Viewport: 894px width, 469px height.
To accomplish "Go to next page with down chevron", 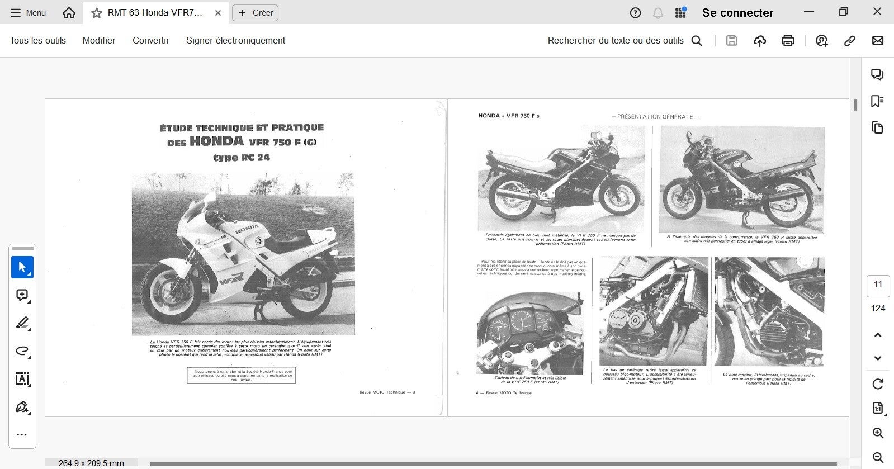I will (x=878, y=358).
